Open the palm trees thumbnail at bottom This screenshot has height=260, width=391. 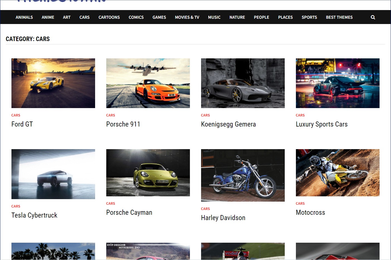click(53, 251)
